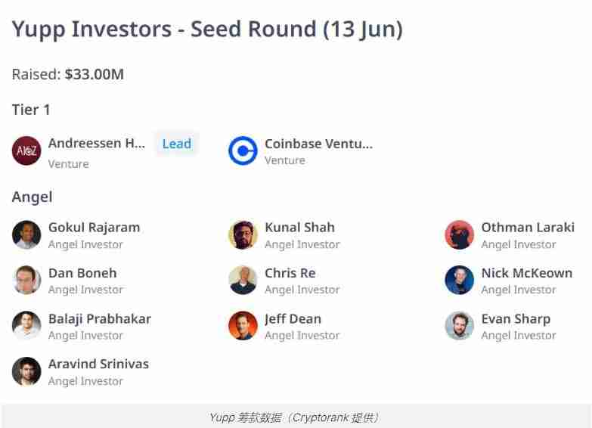592x428 pixels.
Task: Open Chris Re's avatar thumbnail
Action: (243, 281)
